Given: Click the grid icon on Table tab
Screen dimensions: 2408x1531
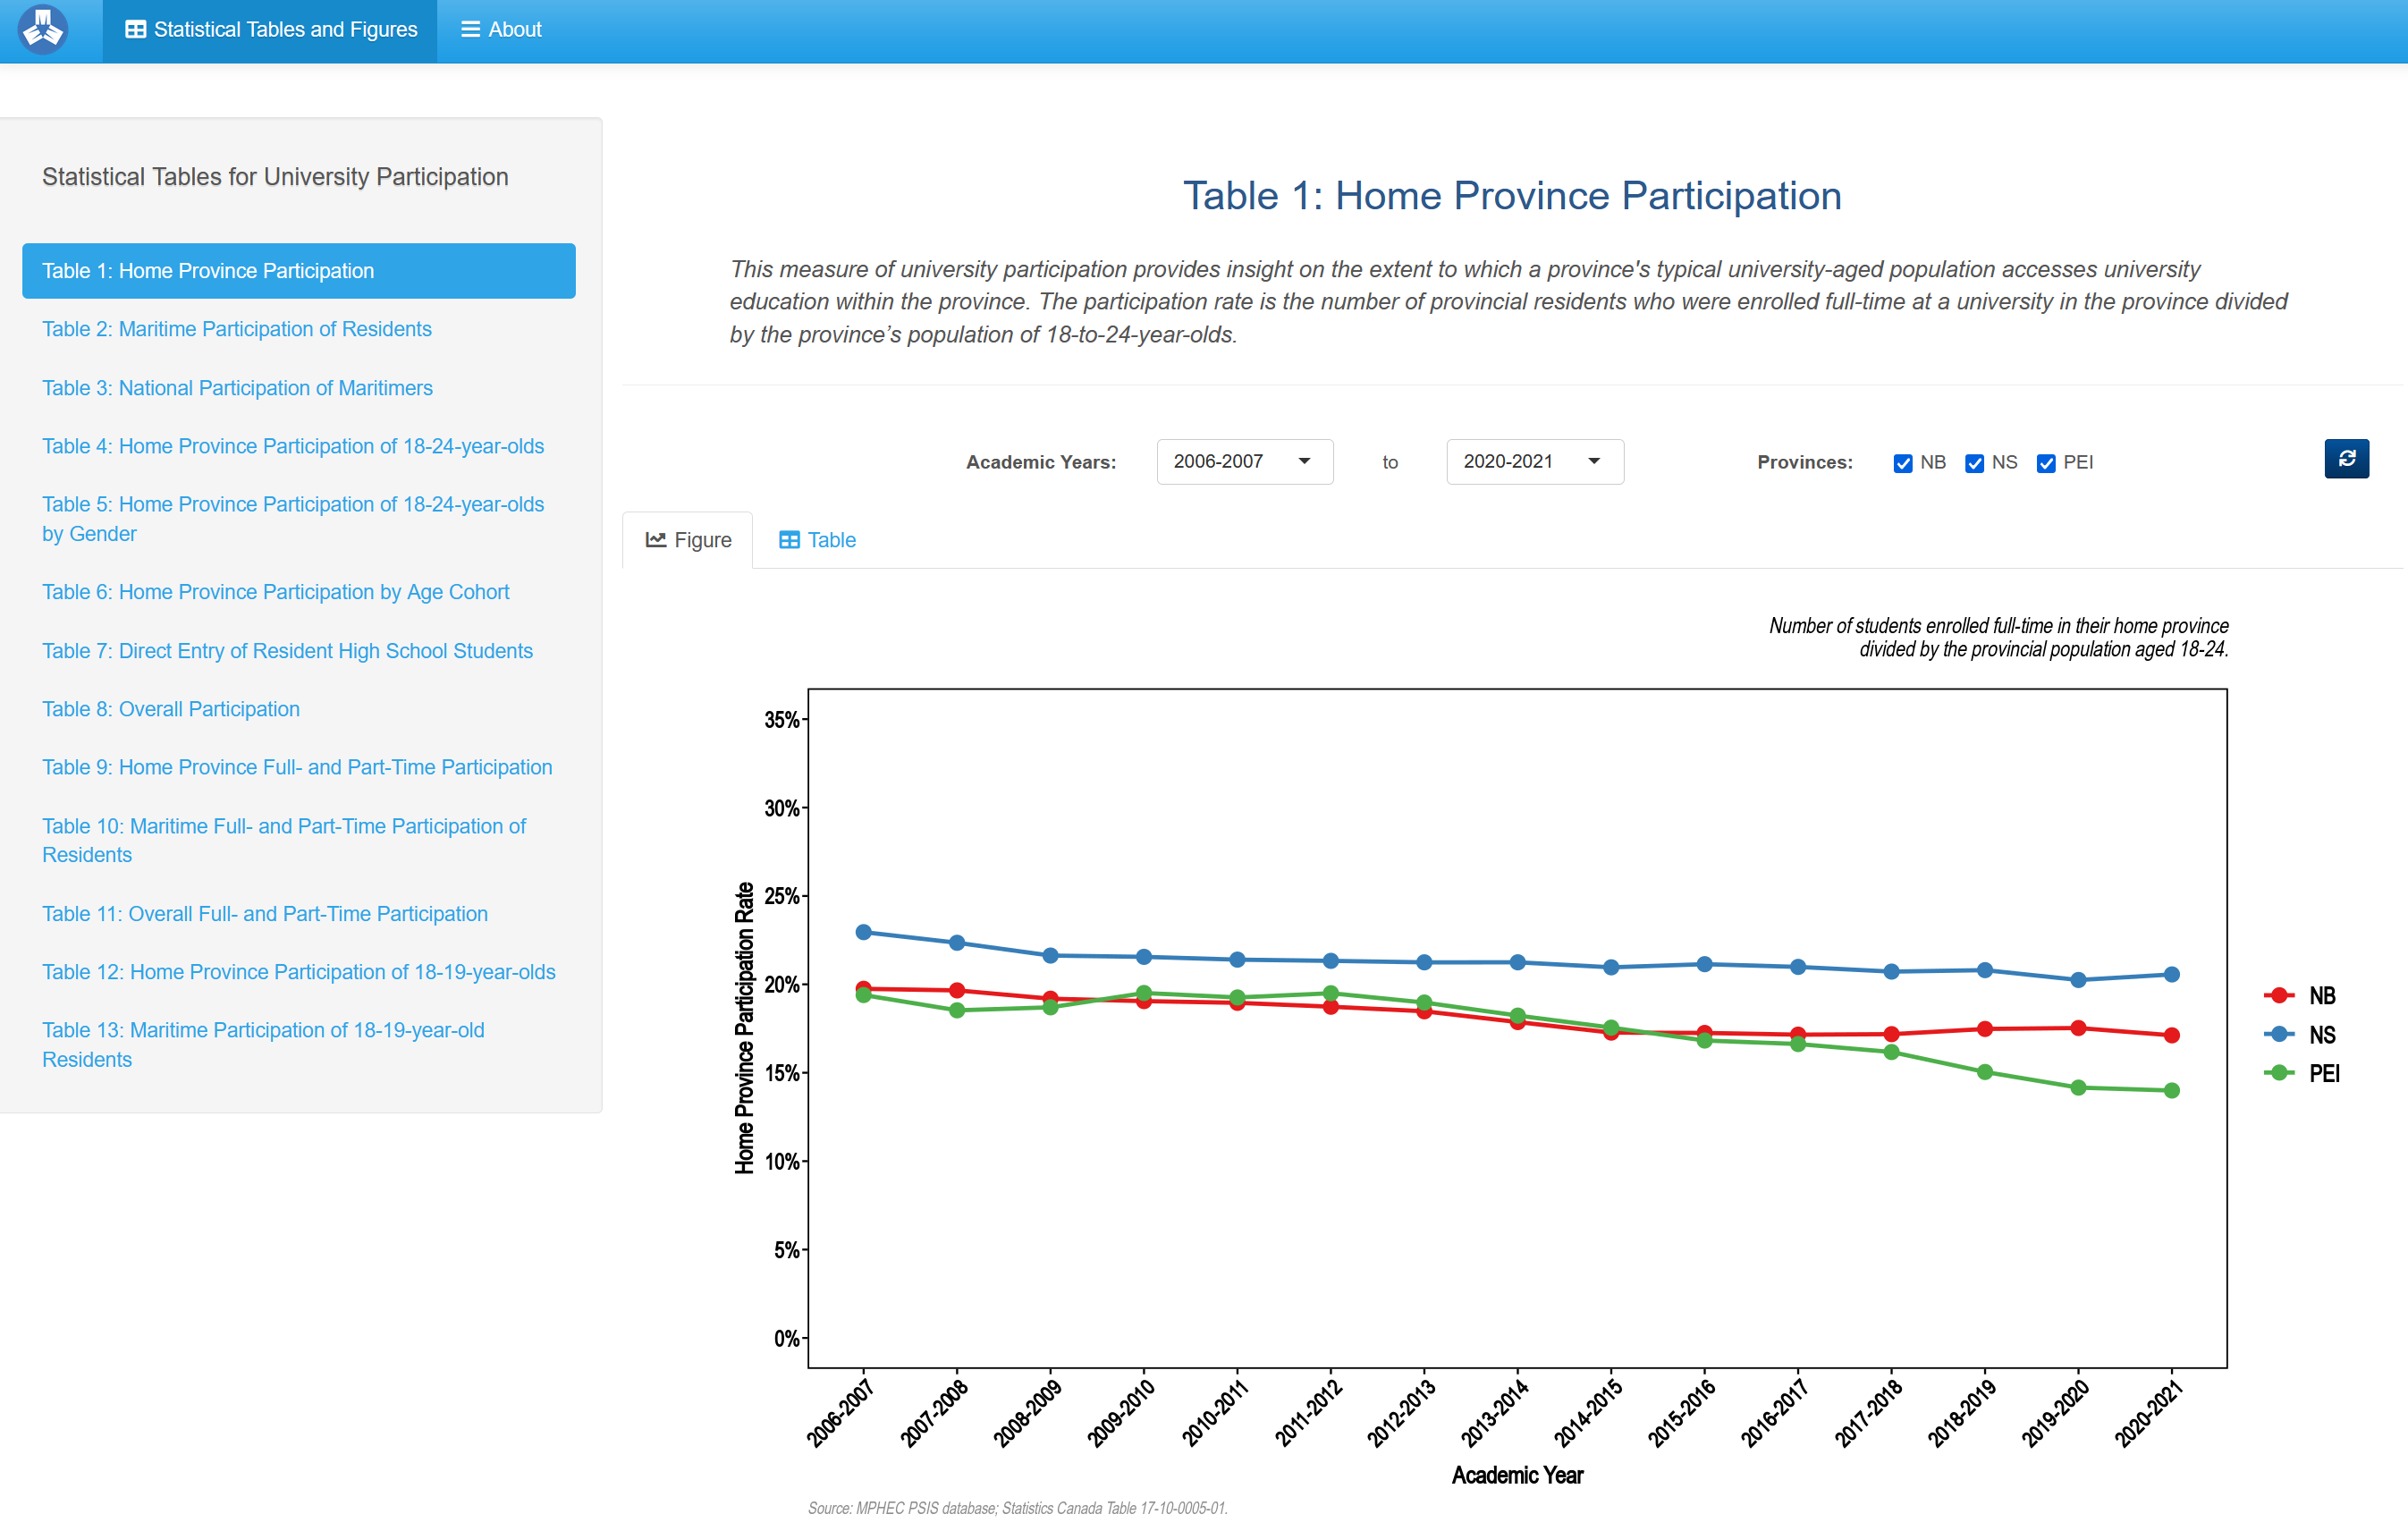Looking at the screenshot, I should point(789,540).
